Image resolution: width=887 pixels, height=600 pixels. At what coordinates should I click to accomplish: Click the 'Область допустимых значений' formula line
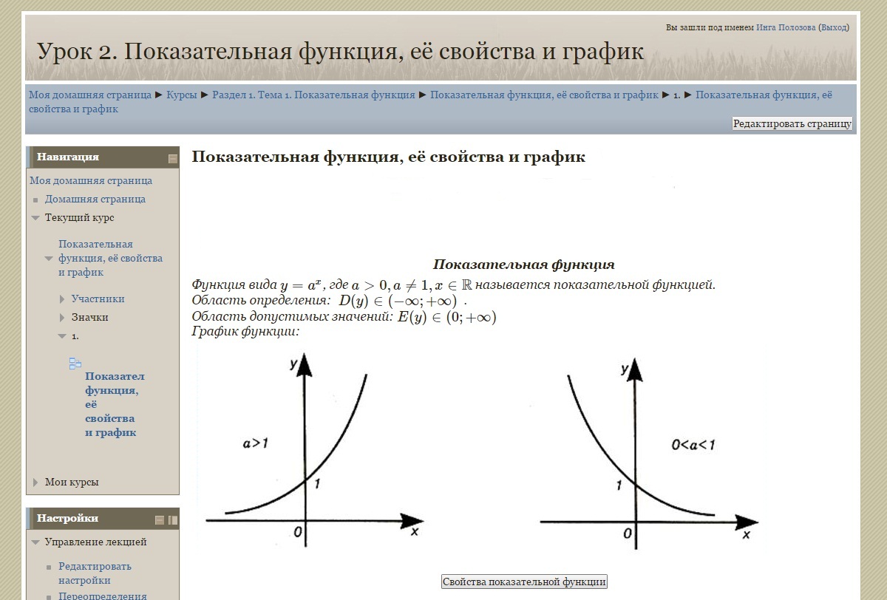tap(344, 317)
